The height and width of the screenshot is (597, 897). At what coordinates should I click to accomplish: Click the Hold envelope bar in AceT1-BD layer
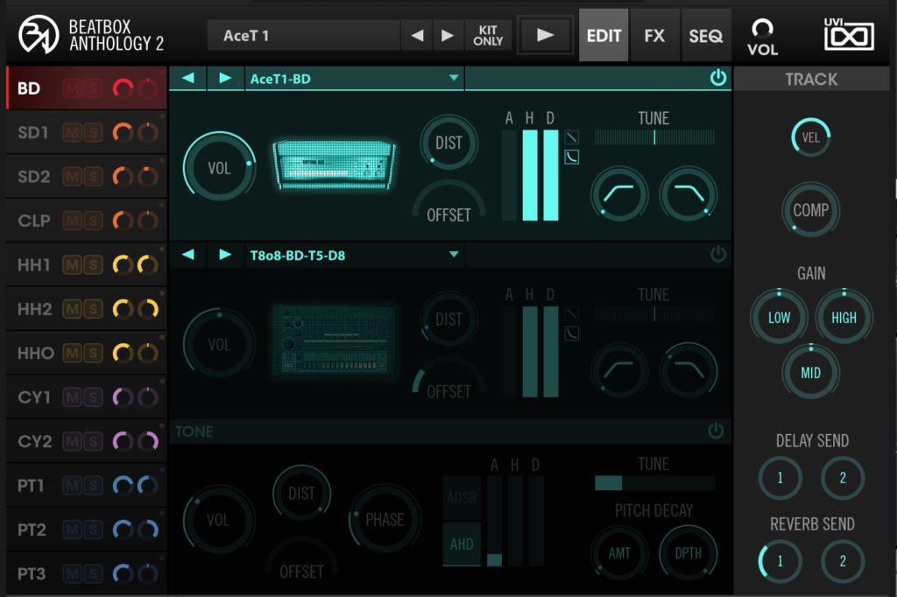(x=530, y=175)
